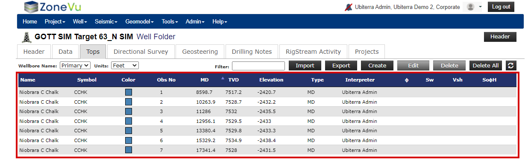Click the Filter text field
Image resolution: width=528 pixels, height=166 pixels.
point(258,66)
